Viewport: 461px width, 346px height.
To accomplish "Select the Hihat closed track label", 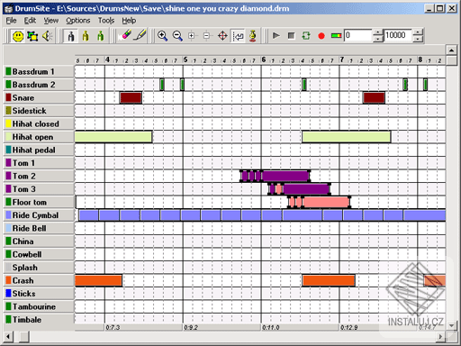I will click(x=39, y=123).
